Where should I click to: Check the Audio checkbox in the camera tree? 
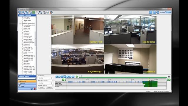(x=22, y=22)
